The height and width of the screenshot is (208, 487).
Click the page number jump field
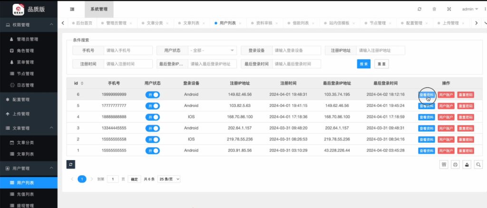point(113,179)
